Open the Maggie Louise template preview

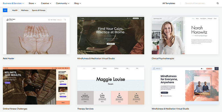(x=111, y=85)
